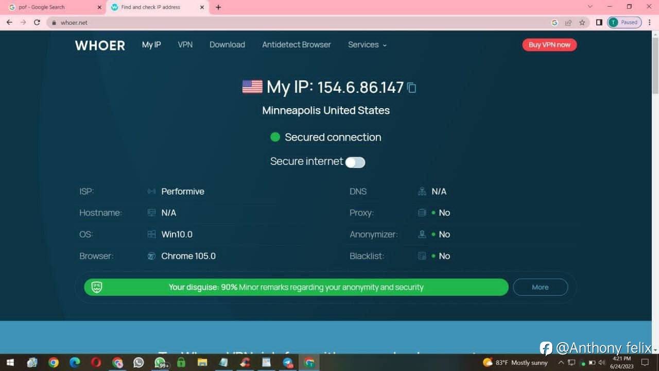Viewport: 659px width, 371px height.
Task: Open the green padlock app in taskbar
Action: pyautogui.click(x=181, y=363)
